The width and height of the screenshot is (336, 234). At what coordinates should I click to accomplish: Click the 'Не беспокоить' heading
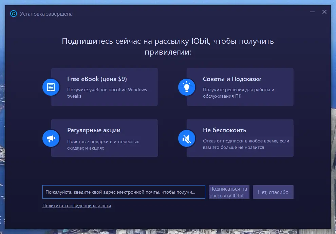[x=225, y=130]
